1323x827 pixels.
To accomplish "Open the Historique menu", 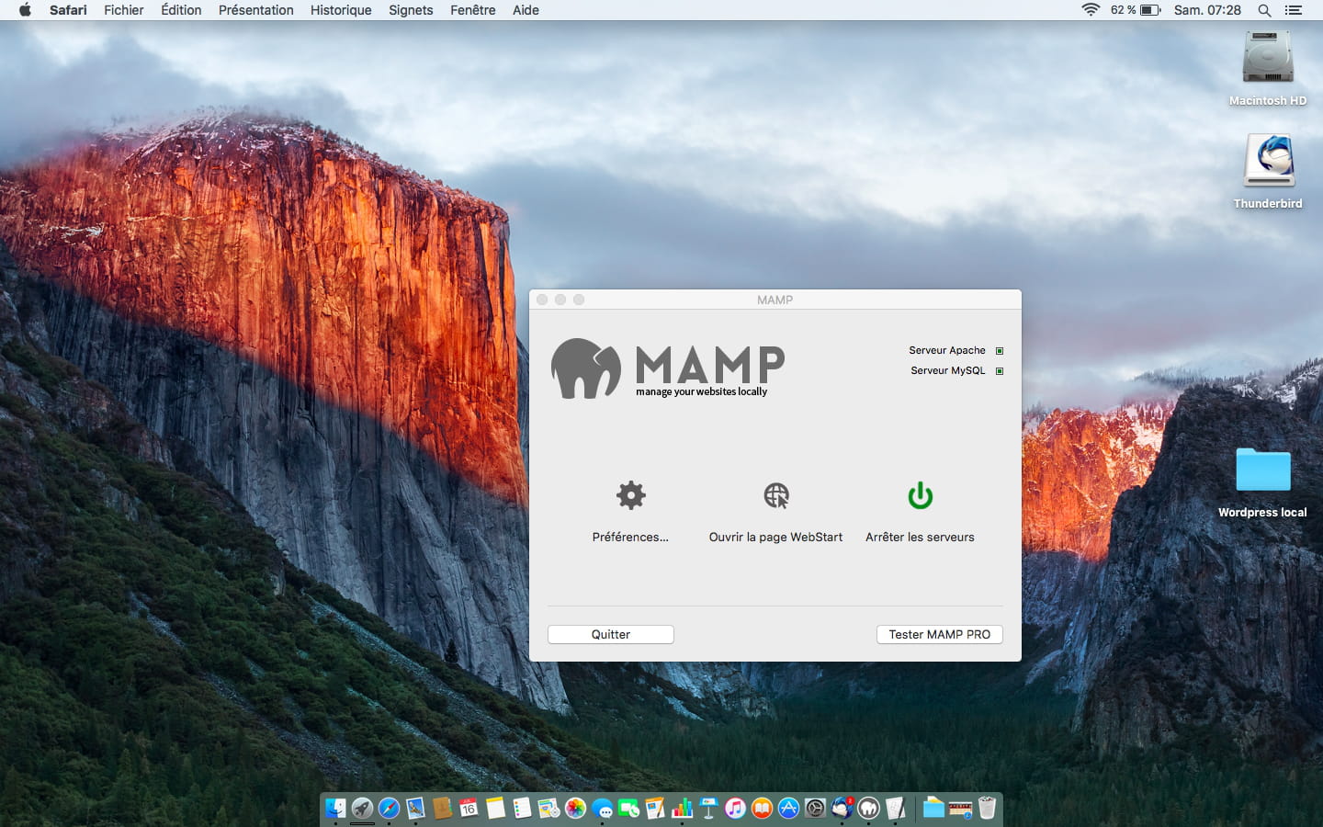I will (341, 10).
